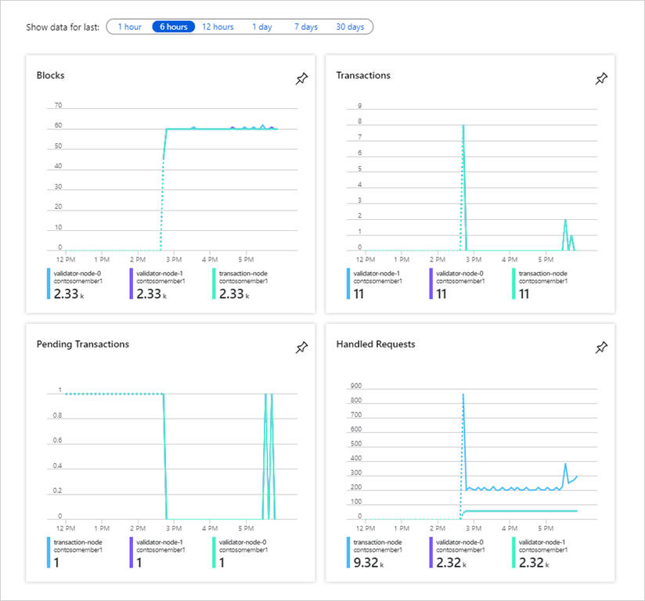Click the Handled Requests chart title
The image size is (645, 601).
[x=376, y=344]
